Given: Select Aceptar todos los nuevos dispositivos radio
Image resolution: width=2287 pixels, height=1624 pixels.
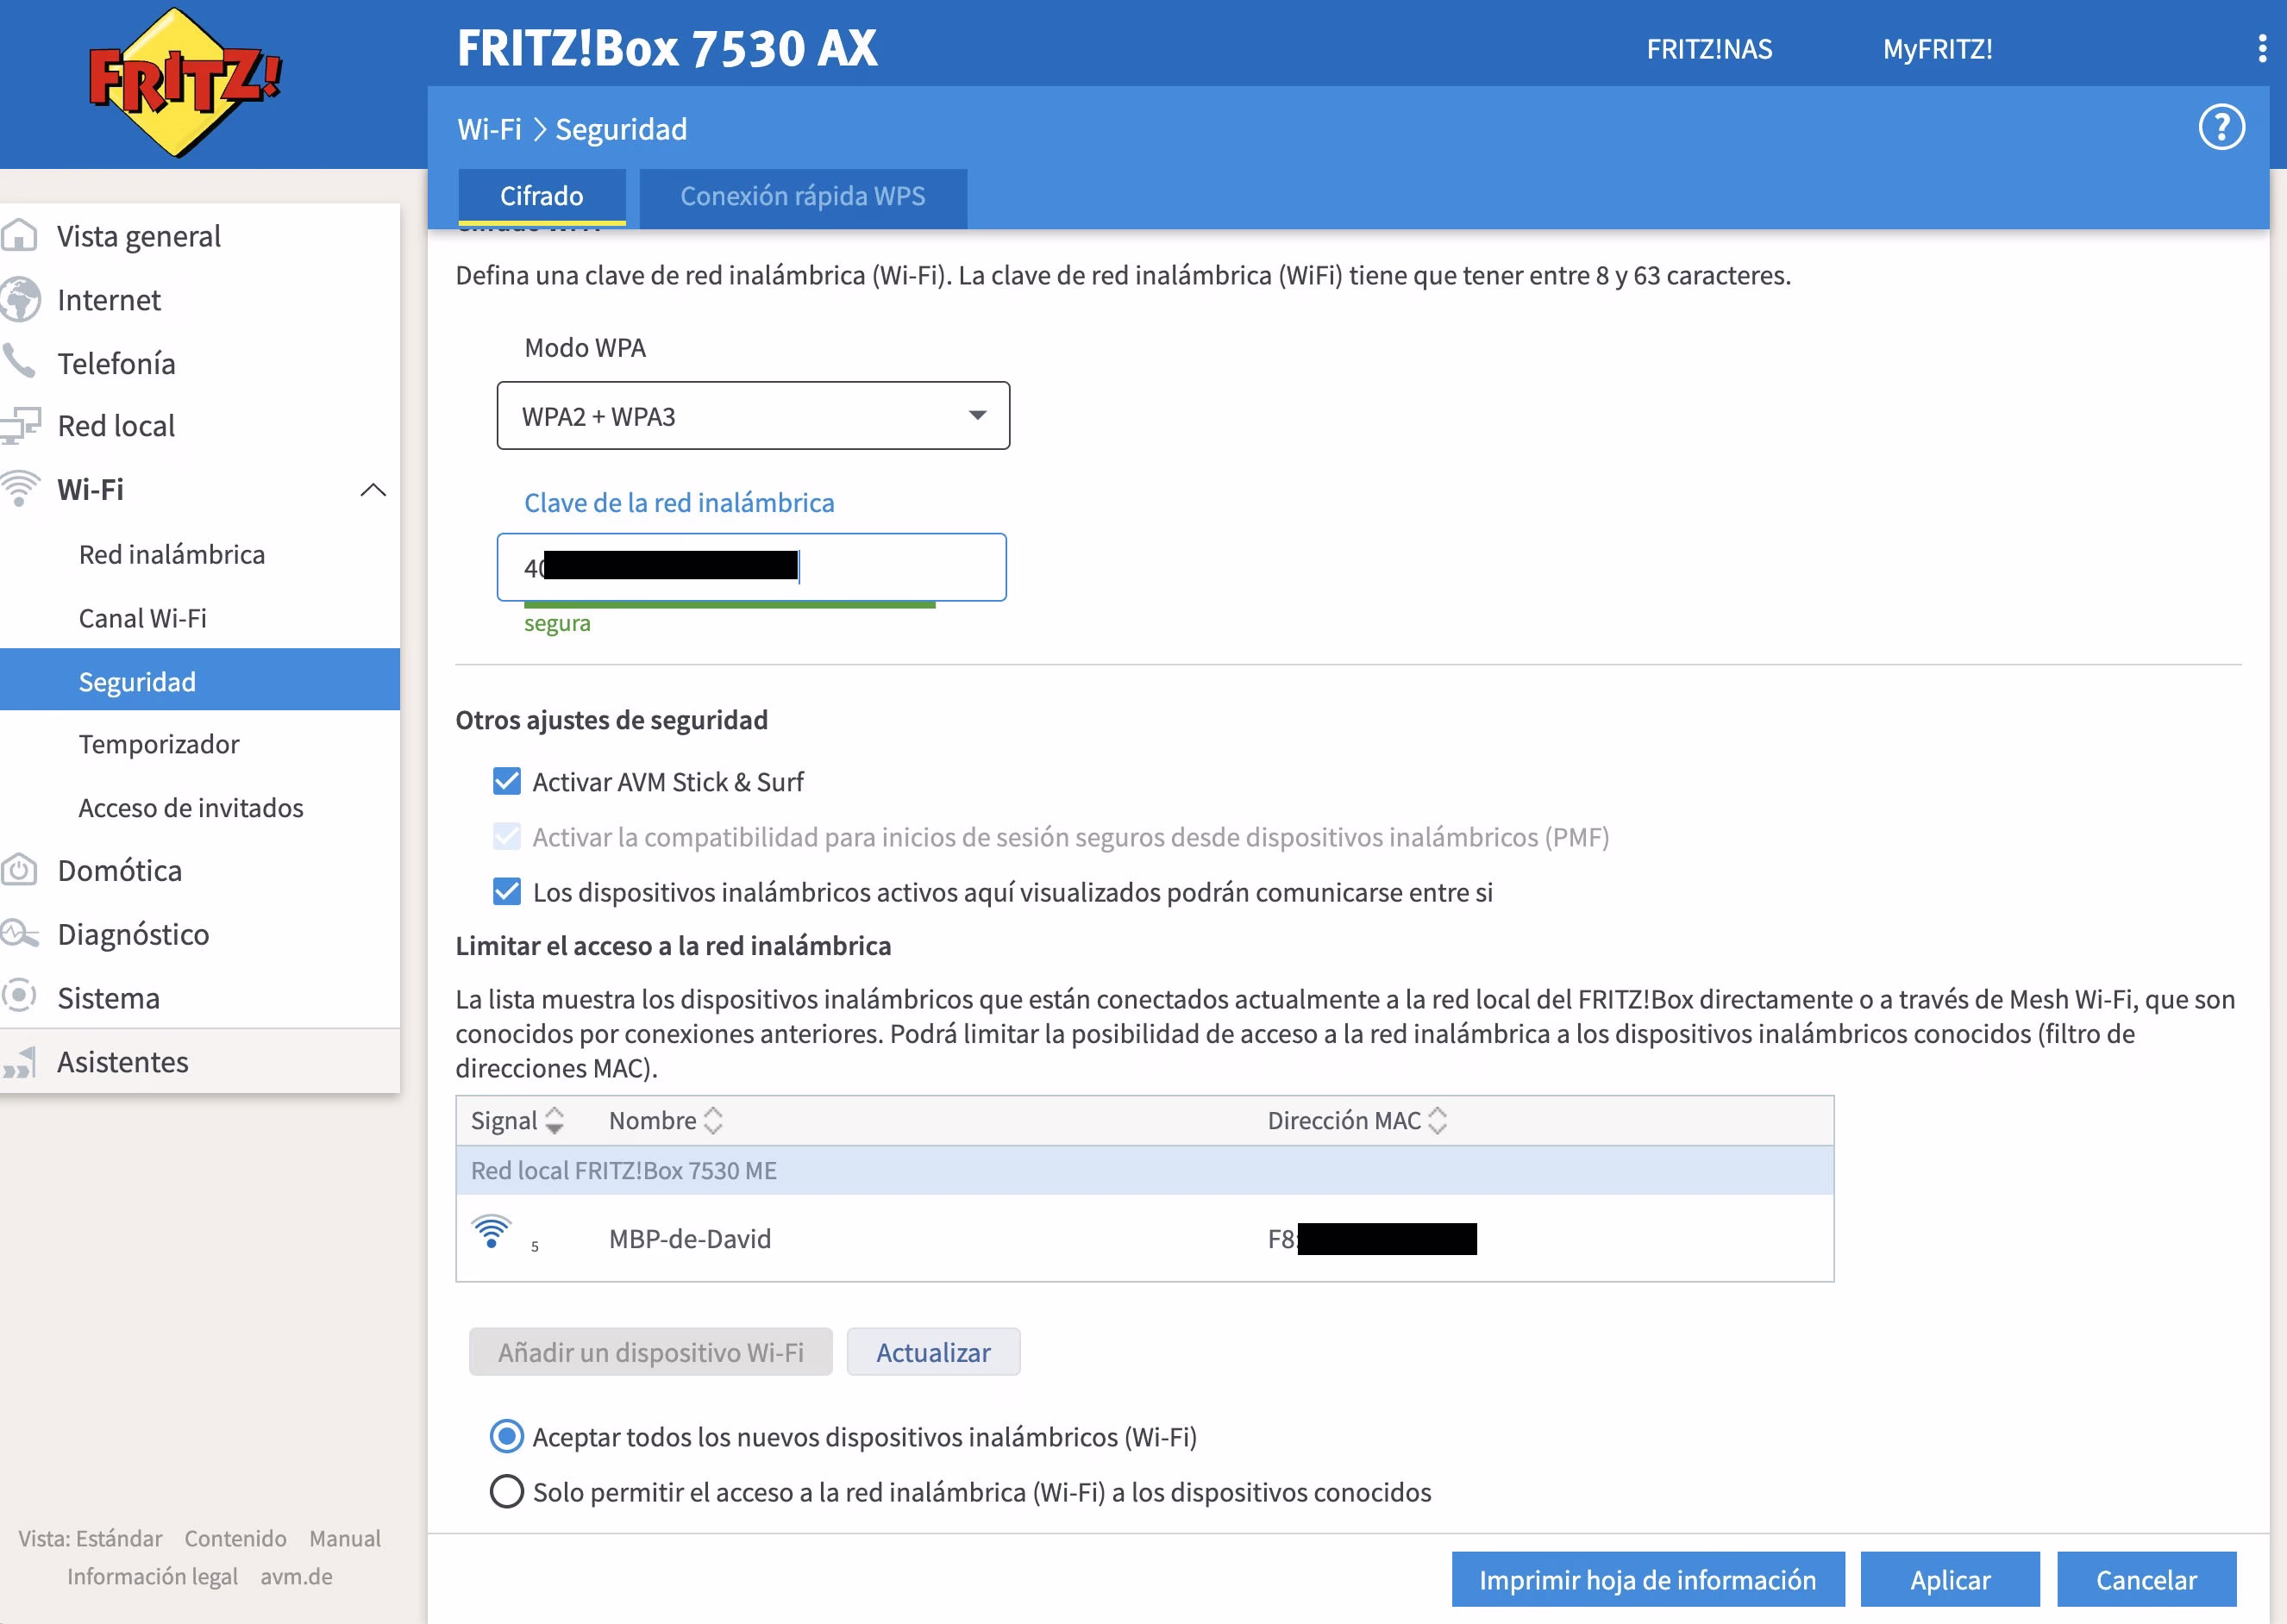Looking at the screenshot, I should [x=507, y=1437].
